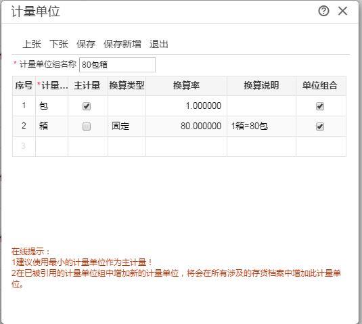
Task: Click the 主计量 column header
Action: 88,86
